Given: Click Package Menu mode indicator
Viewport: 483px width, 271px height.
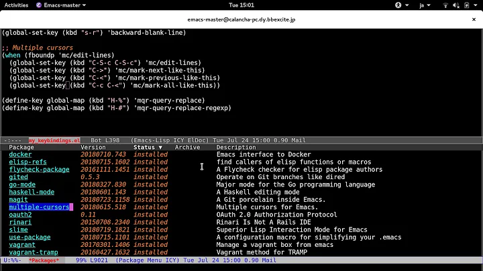Looking at the screenshot, I should (x=140, y=260).
